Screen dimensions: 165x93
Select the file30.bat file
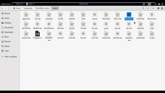(x=140, y=14)
